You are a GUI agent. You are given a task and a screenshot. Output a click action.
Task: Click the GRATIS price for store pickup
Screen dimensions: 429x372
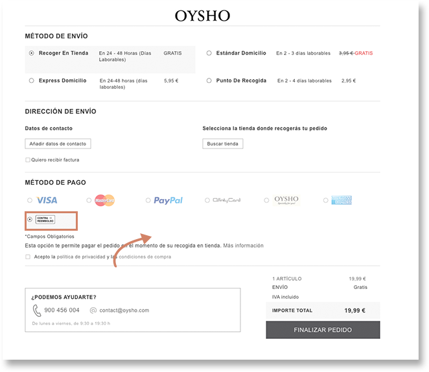click(x=172, y=53)
